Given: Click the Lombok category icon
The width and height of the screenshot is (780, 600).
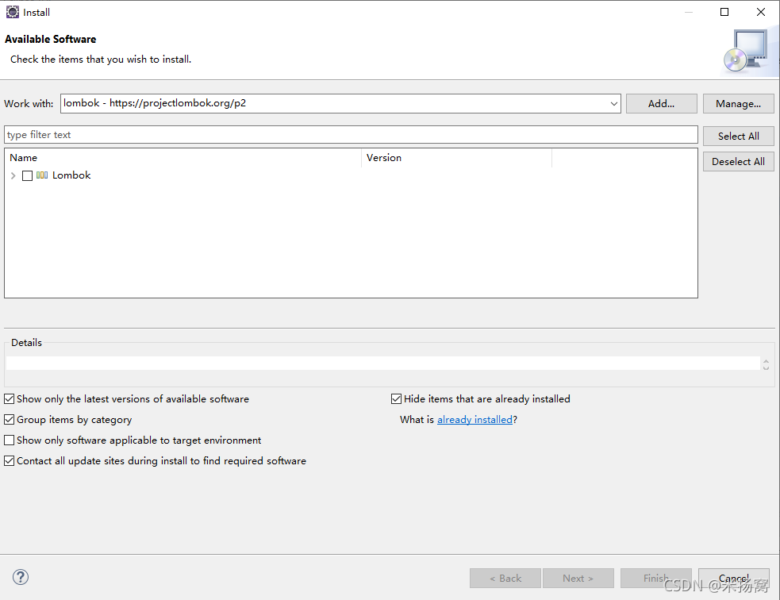Looking at the screenshot, I should pos(42,175).
